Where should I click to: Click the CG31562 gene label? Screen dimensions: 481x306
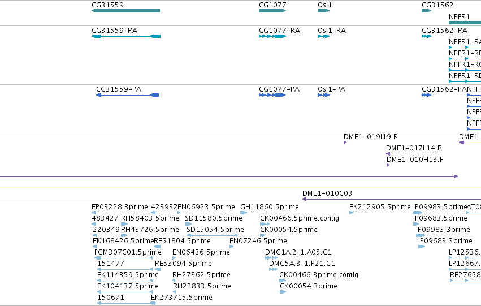(x=437, y=5)
